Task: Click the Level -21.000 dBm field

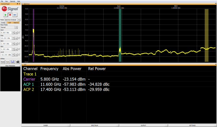Action: click(6, 55)
